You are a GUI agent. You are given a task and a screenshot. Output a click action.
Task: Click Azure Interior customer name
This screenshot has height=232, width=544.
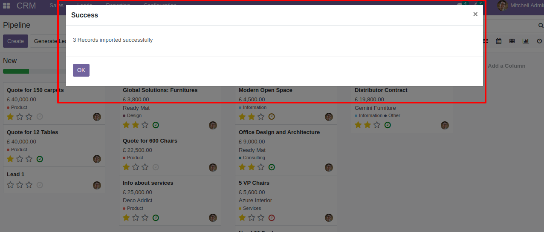[255, 200]
